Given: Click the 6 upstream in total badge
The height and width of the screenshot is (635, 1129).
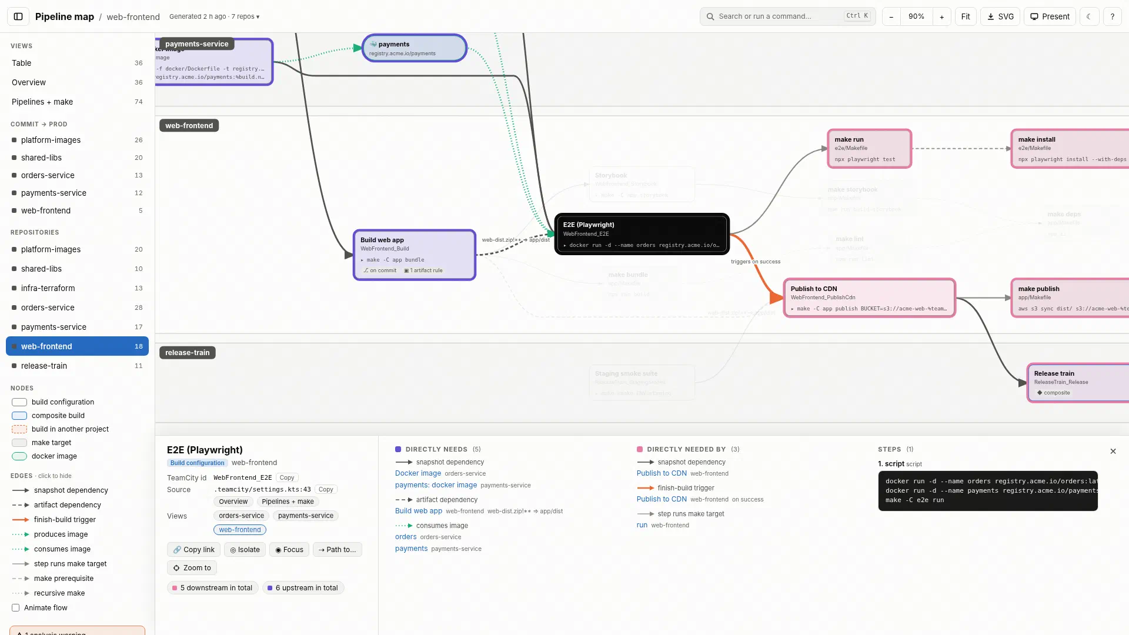Looking at the screenshot, I should coord(303,588).
